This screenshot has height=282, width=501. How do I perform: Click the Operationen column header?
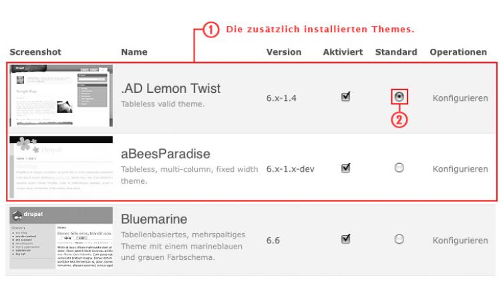[x=459, y=51]
